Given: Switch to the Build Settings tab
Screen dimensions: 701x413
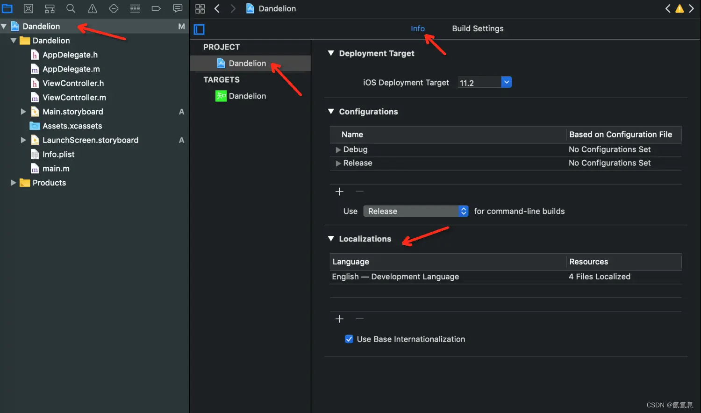Looking at the screenshot, I should (x=478, y=28).
